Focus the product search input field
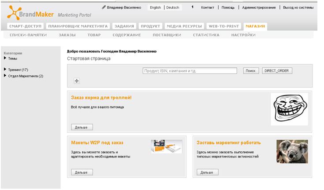324x190 pixels. pyautogui.click(x=190, y=71)
